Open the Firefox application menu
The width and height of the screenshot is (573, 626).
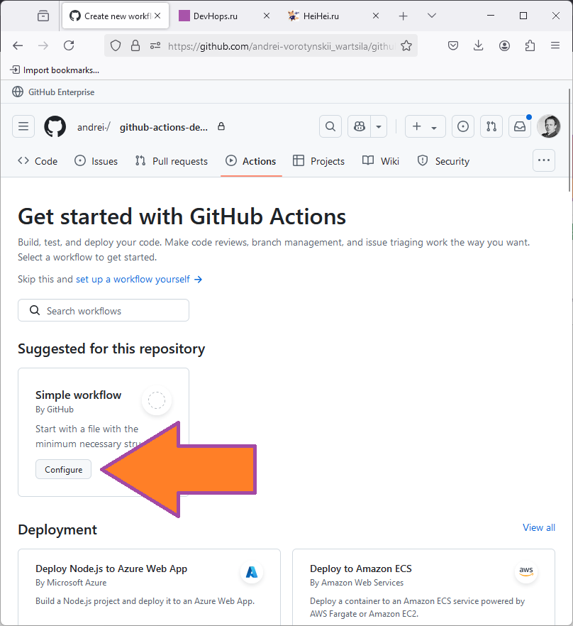click(x=555, y=45)
